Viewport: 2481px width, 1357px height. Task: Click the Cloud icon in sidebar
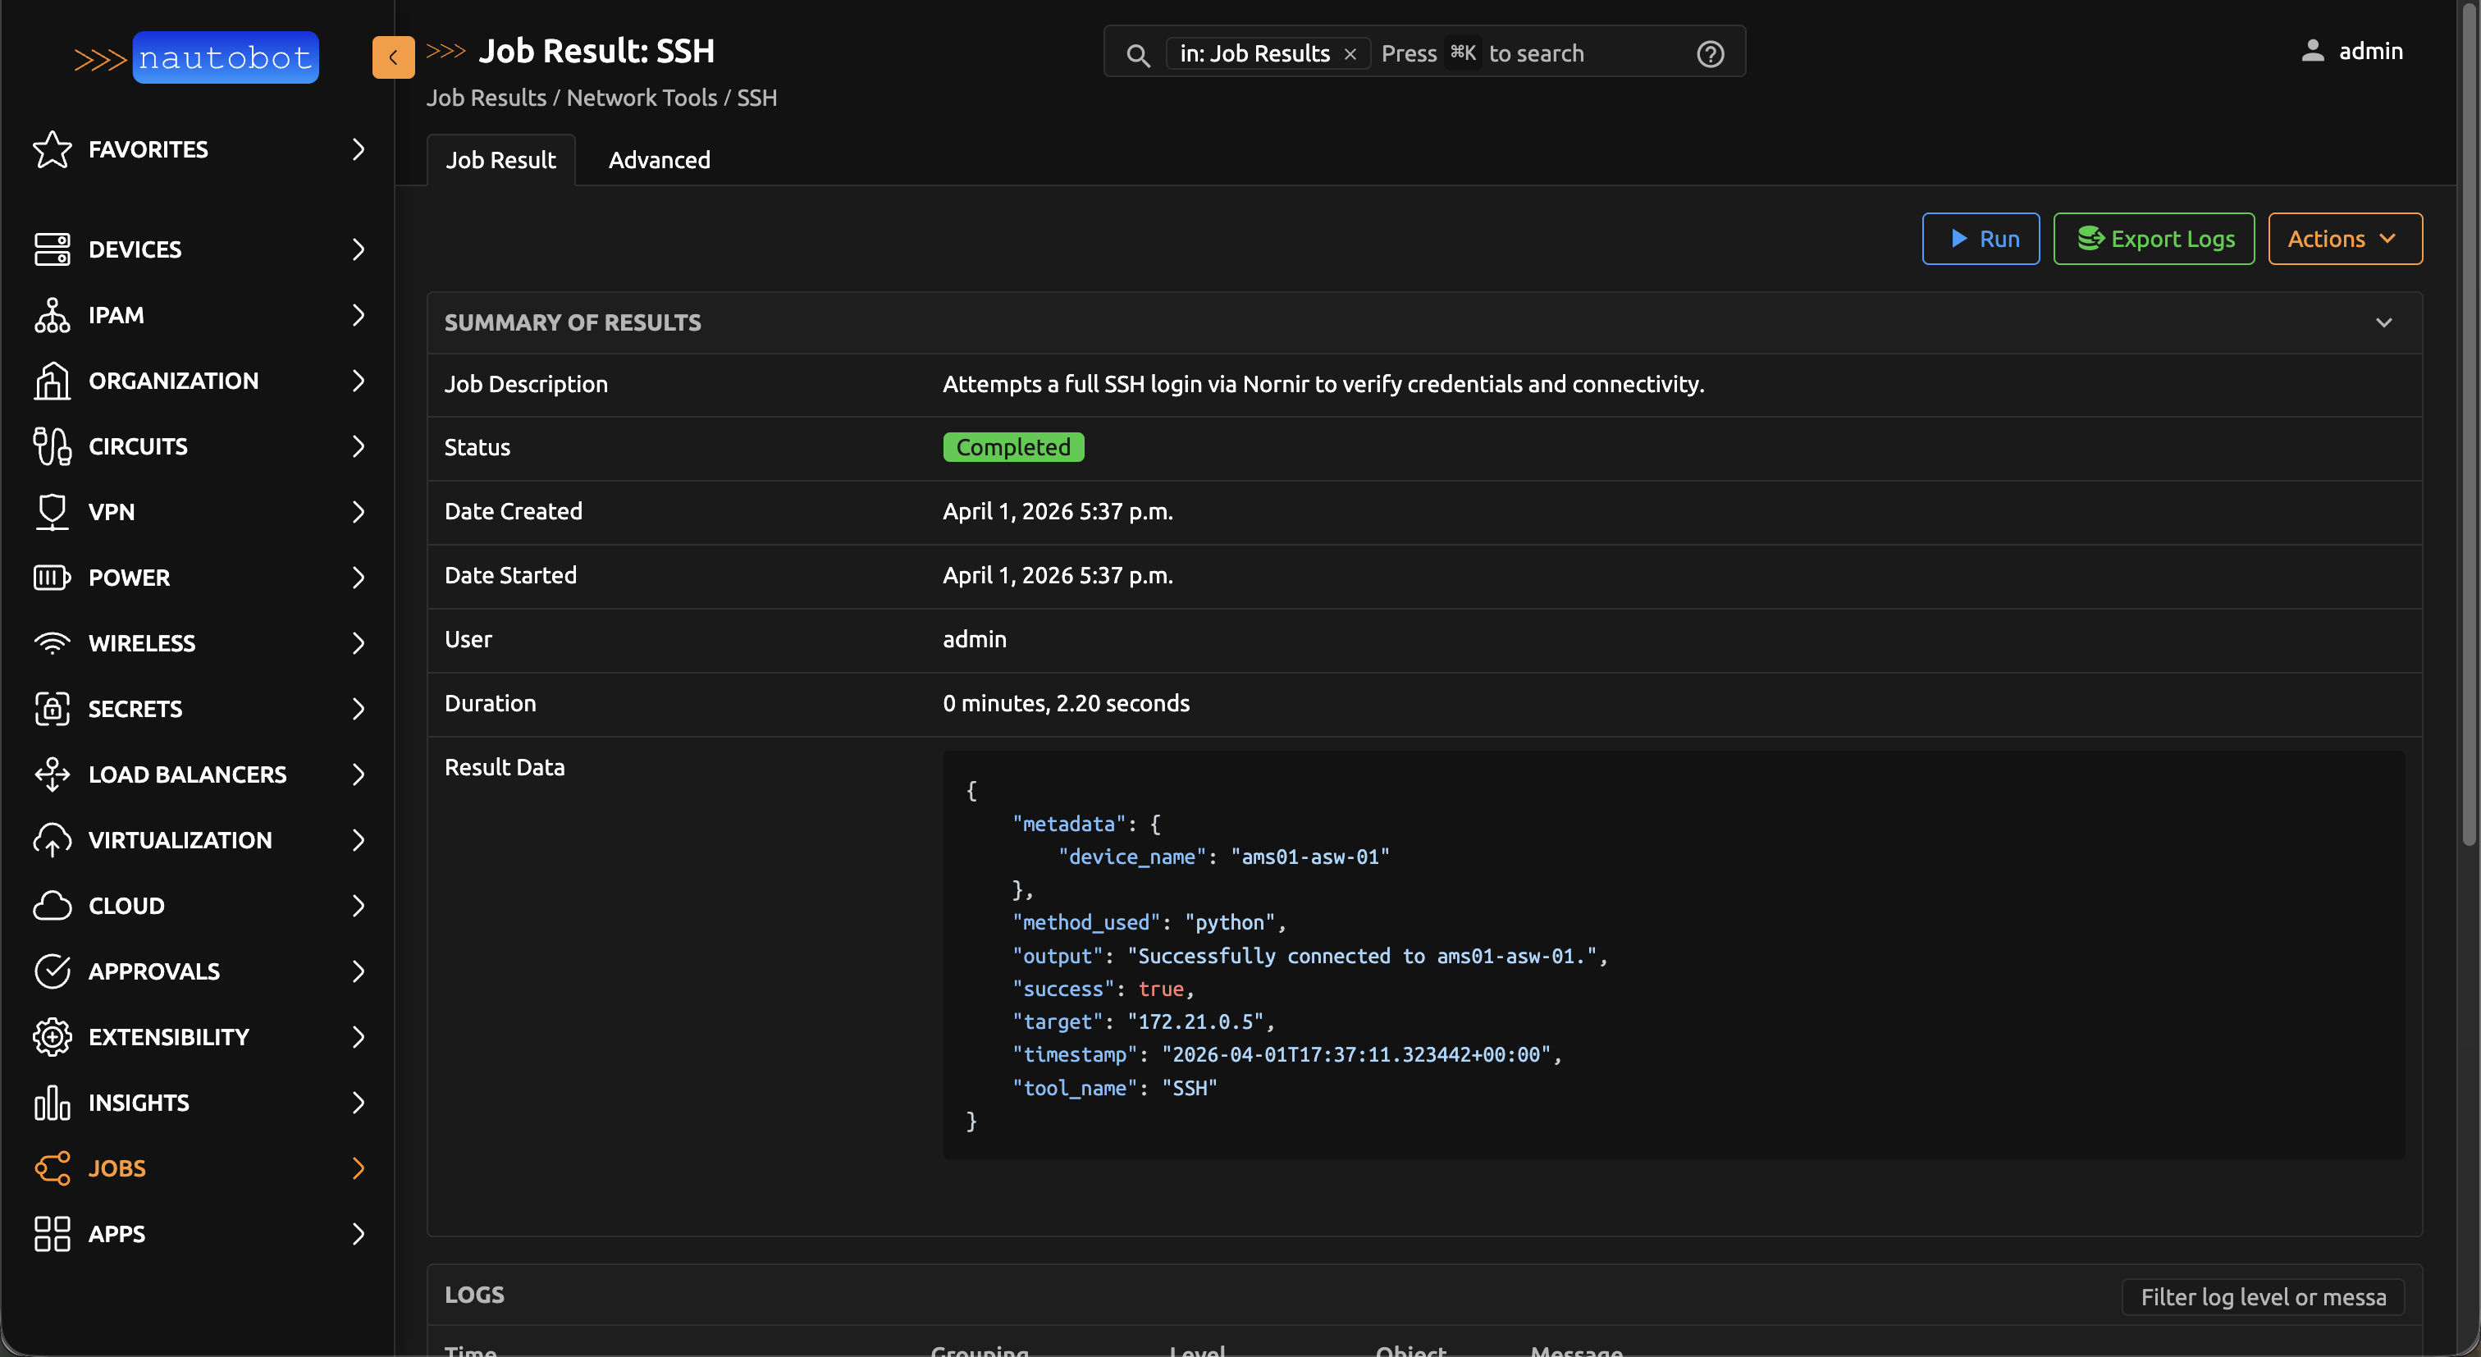pos(52,905)
